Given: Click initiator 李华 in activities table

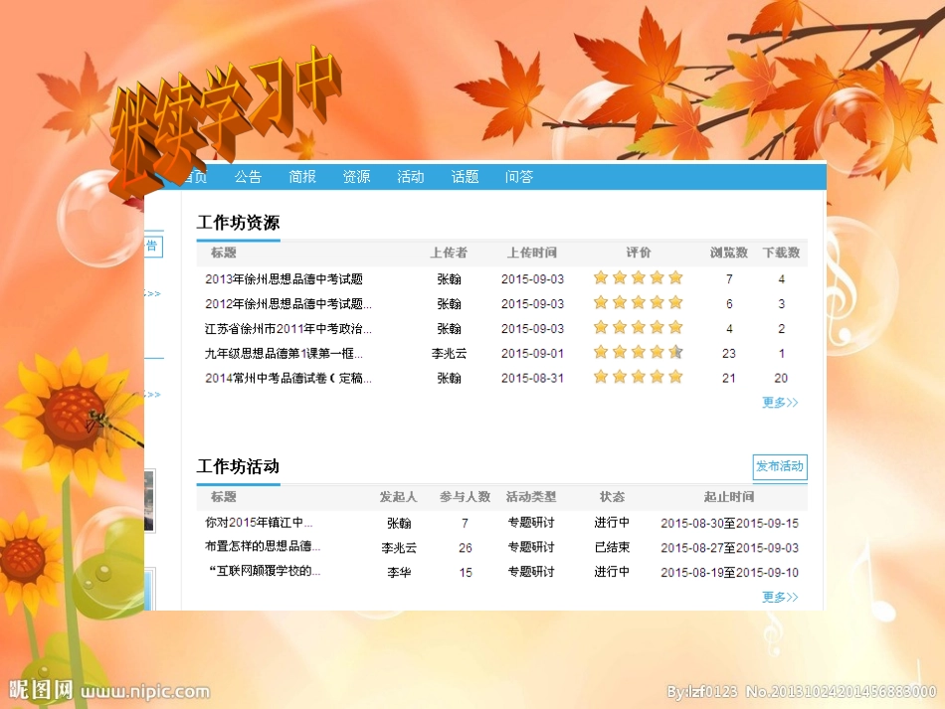Looking at the screenshot, I should [x=399, y=572].
